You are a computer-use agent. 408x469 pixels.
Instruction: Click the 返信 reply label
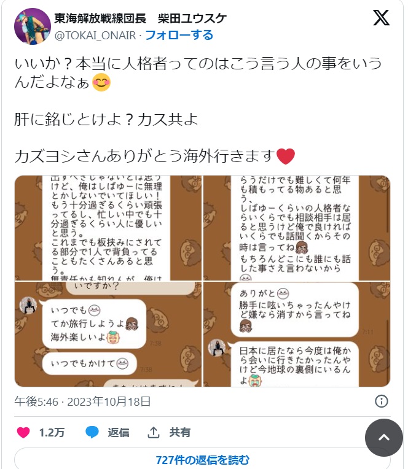[119, 433]
